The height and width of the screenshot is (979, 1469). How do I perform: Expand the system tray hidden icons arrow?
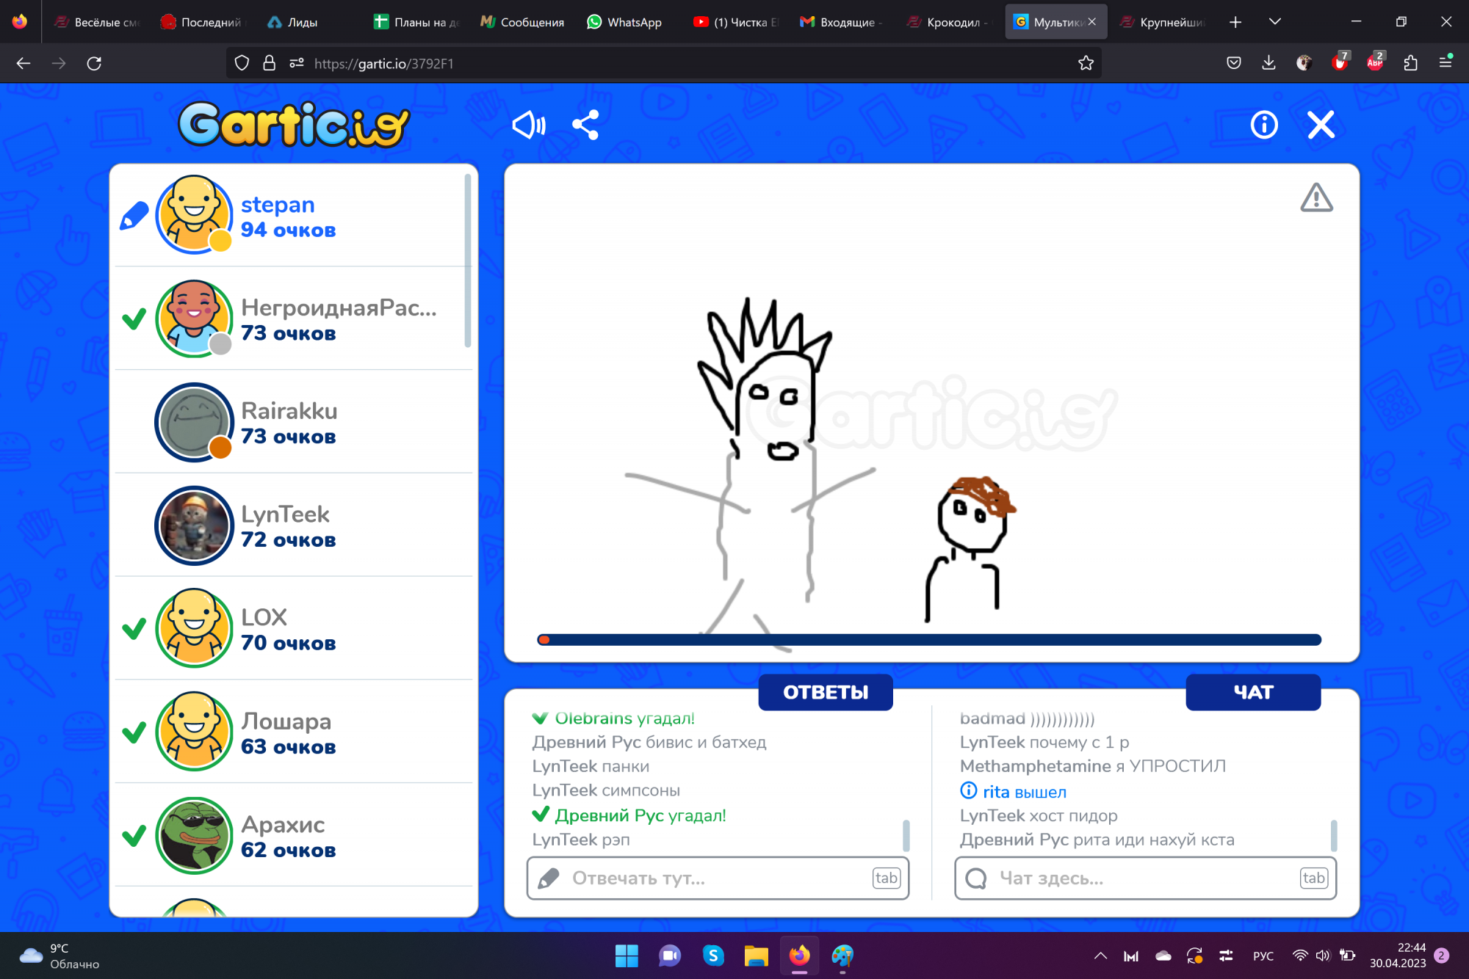(1100, 956)
